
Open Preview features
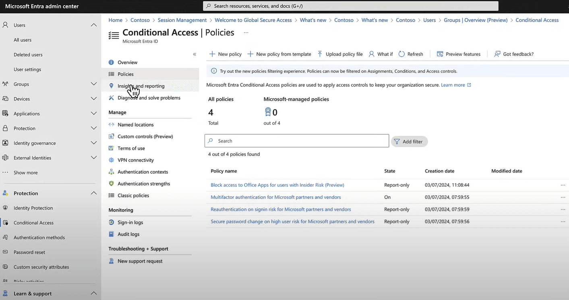pos(459,54)
